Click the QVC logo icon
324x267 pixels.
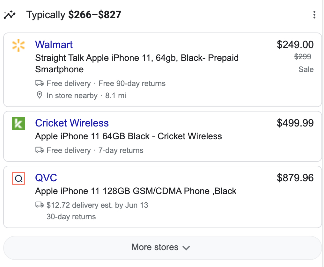18,178
